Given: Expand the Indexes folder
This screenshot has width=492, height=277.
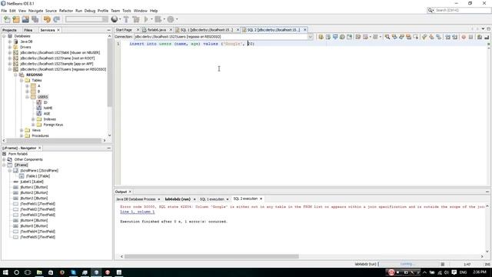Looking at the screenshot, I should pyautogui.click(x=33, y=119).
